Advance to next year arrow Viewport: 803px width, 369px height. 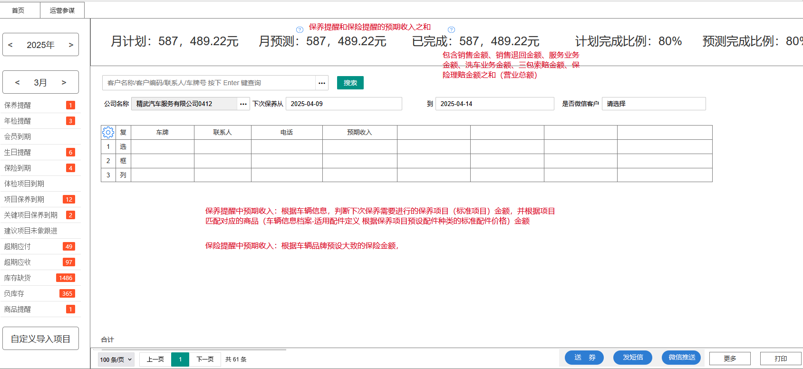[x=71, y=45]
